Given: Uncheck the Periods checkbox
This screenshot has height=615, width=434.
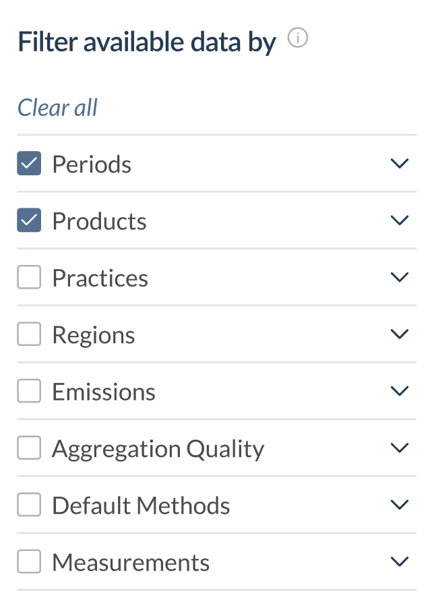Looking at the screenshot, I should click(29, 163).
